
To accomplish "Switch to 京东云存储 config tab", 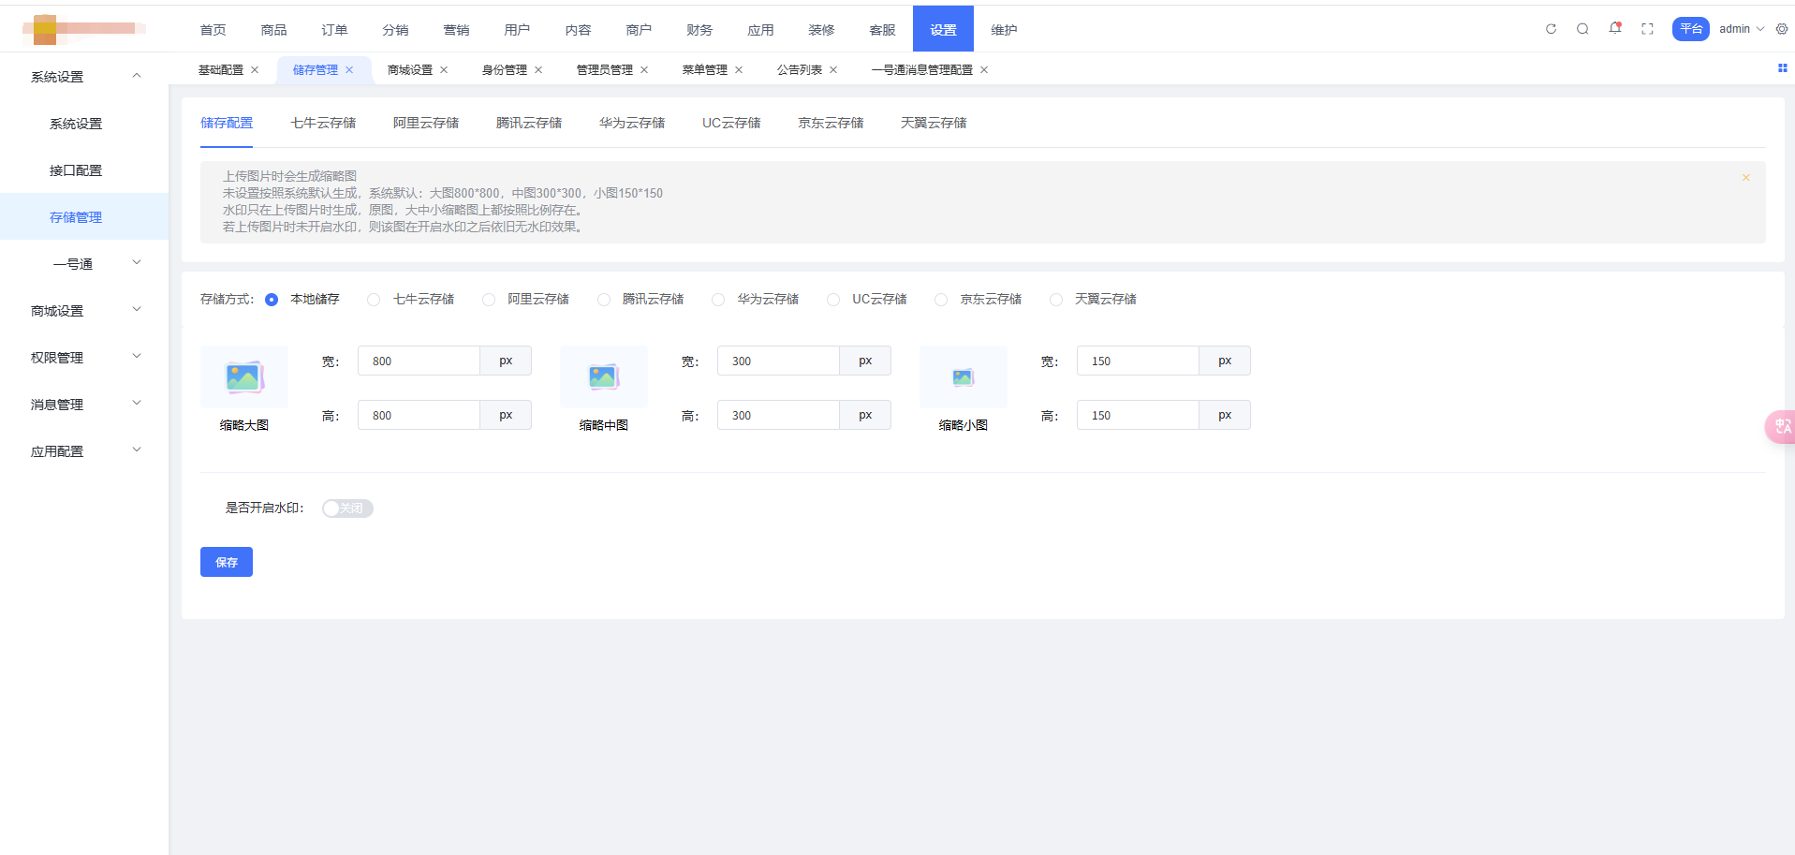I will tap(831, 124).
